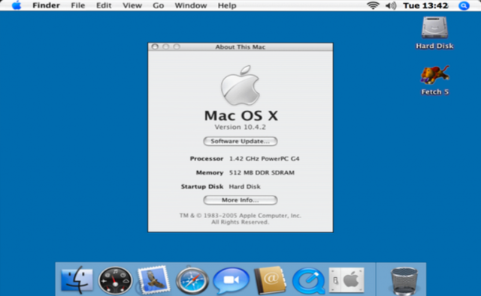Launch QuickTime Player from the Dock
This screenshot has height=296, width=481.
[308, 281]
